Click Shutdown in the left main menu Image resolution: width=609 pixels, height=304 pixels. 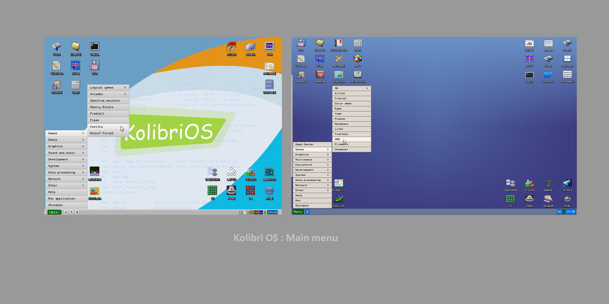point(66,205)
